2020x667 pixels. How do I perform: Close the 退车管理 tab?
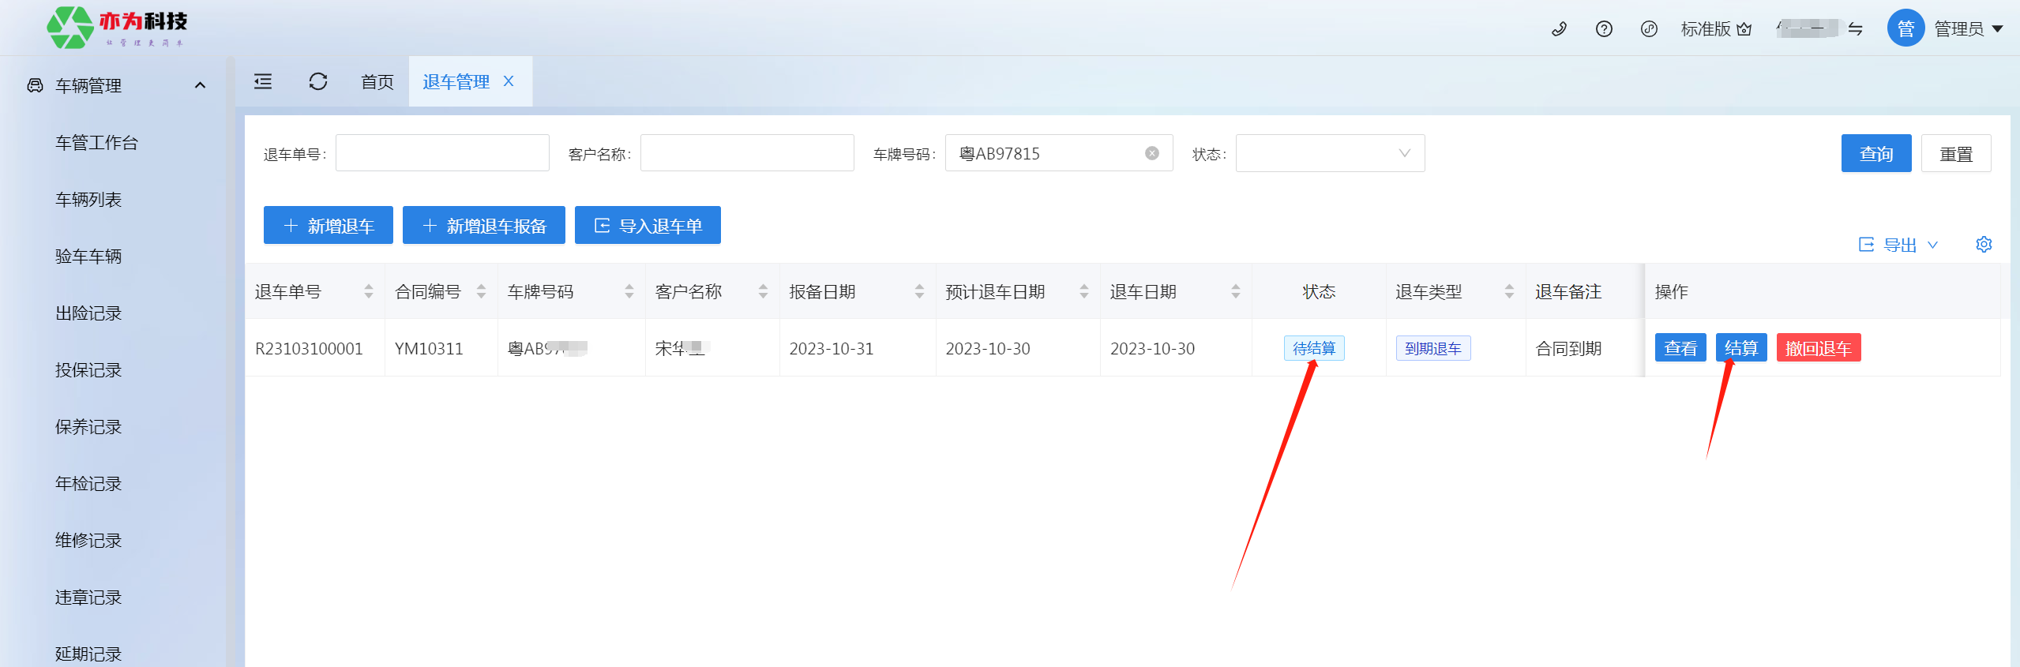pyautogui.click(x=509, y=81)
